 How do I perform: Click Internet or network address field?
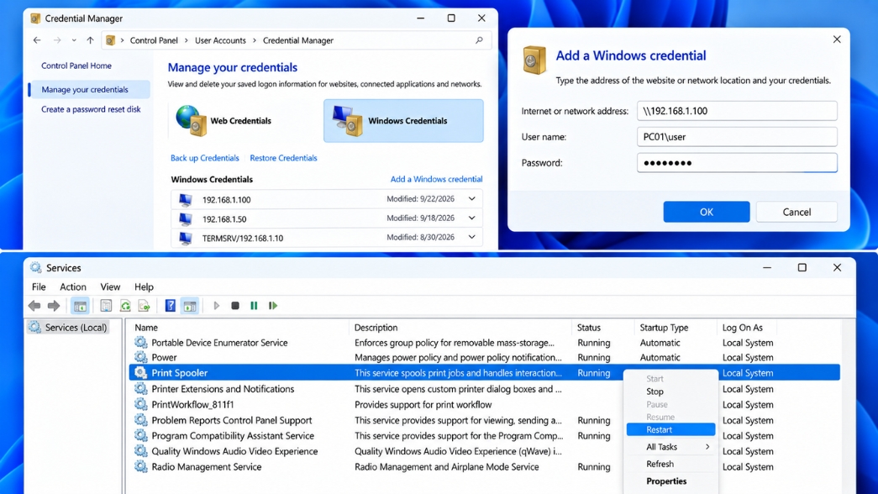(737, 111)
